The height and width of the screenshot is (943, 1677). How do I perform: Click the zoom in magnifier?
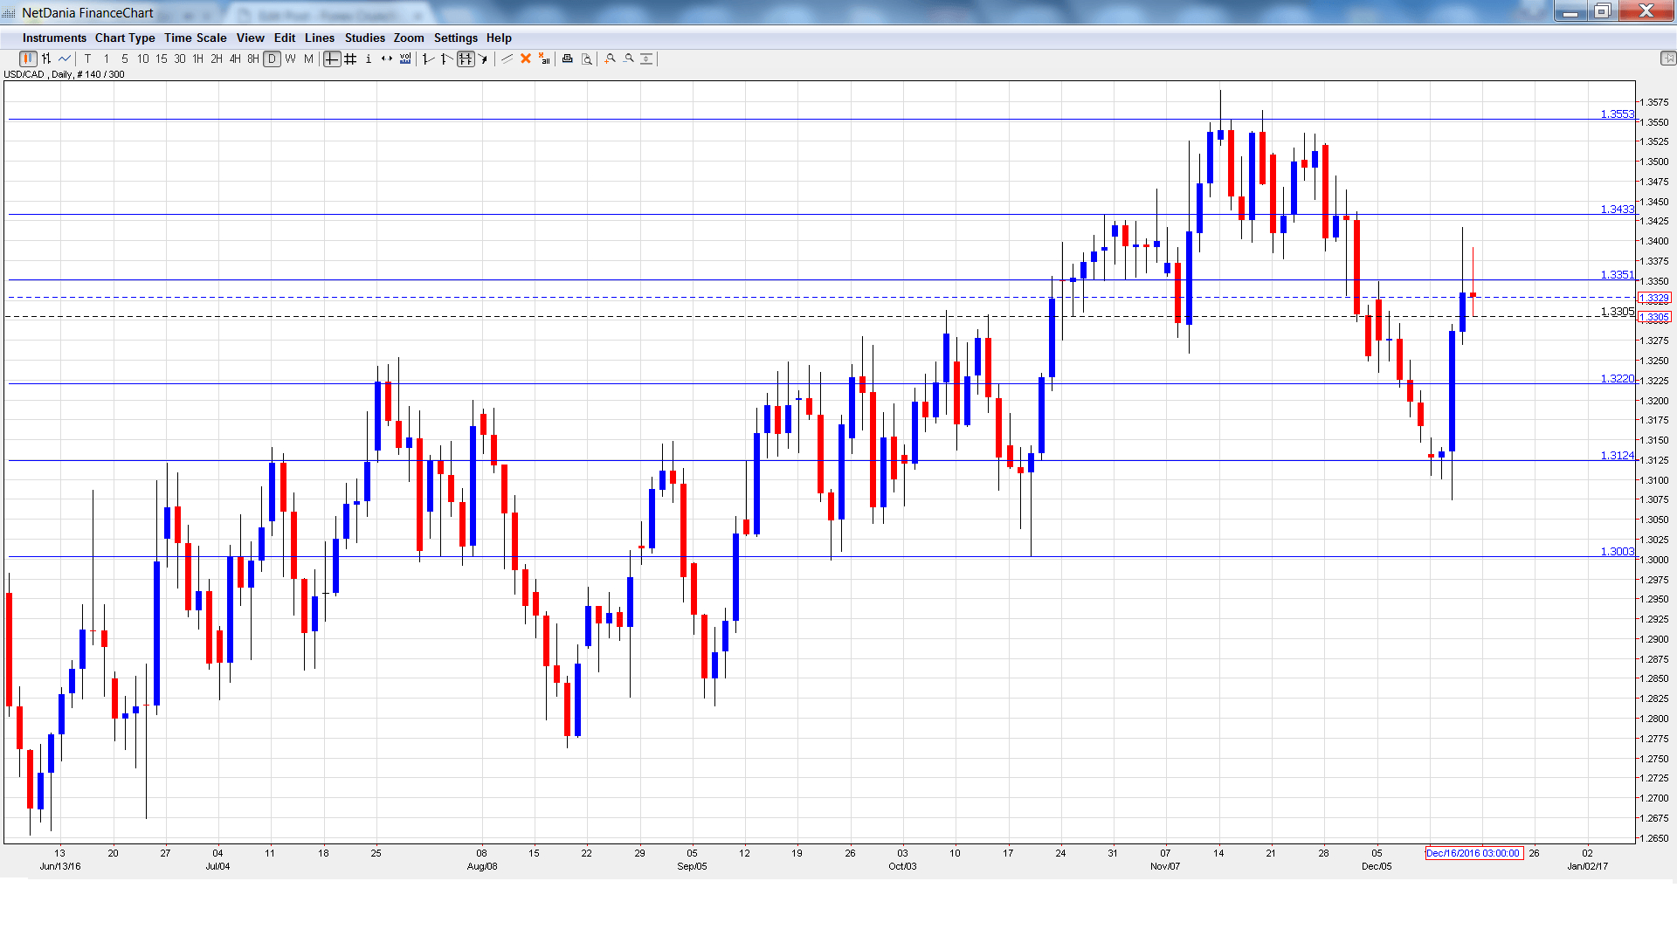pos(610,59)
